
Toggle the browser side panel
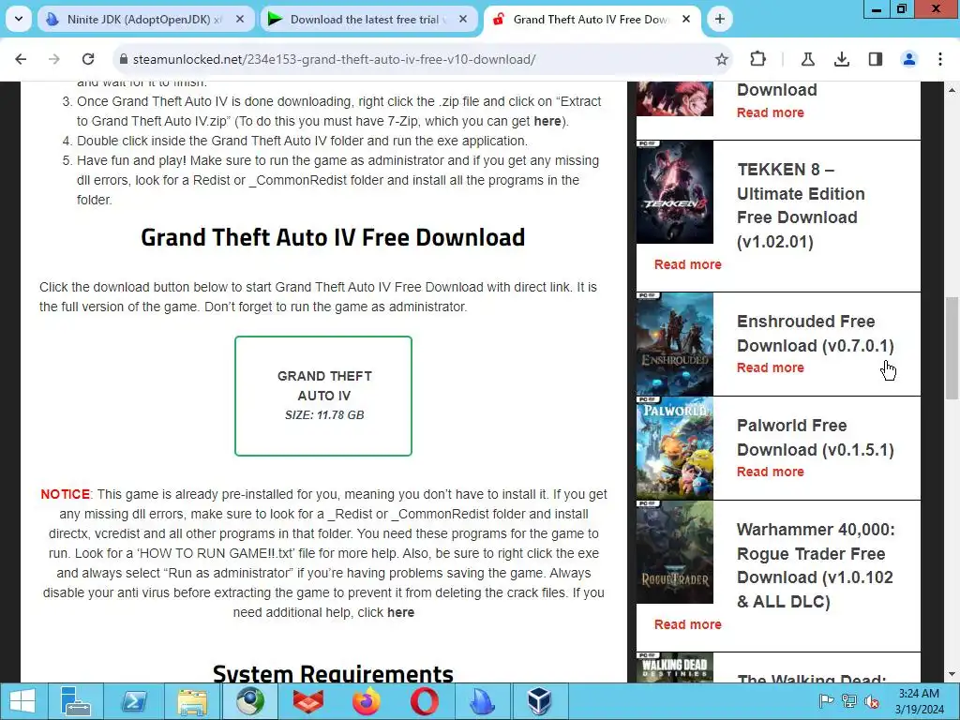tap(876, 59)
